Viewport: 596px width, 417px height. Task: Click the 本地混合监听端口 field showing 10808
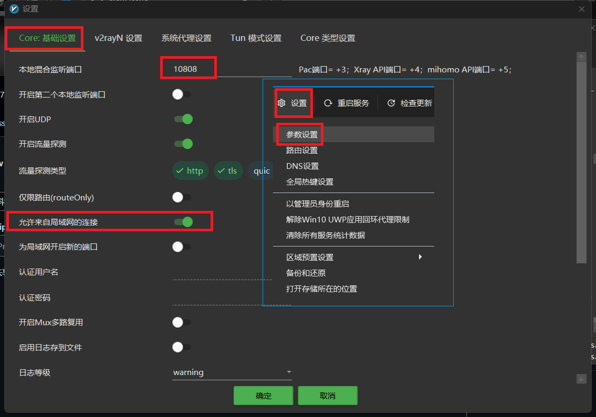pyautogui.click(x=232, y=69)
